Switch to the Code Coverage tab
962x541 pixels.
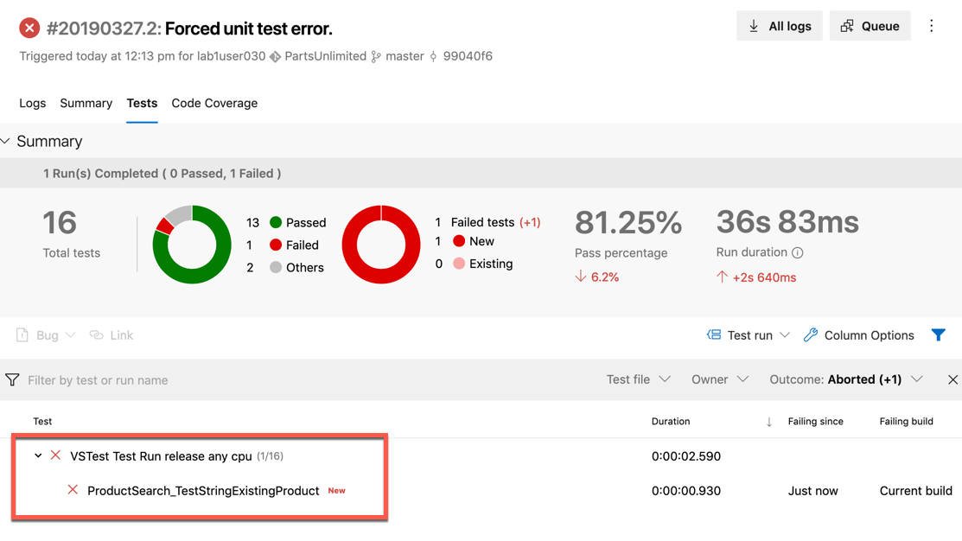[x=214, y=103]
